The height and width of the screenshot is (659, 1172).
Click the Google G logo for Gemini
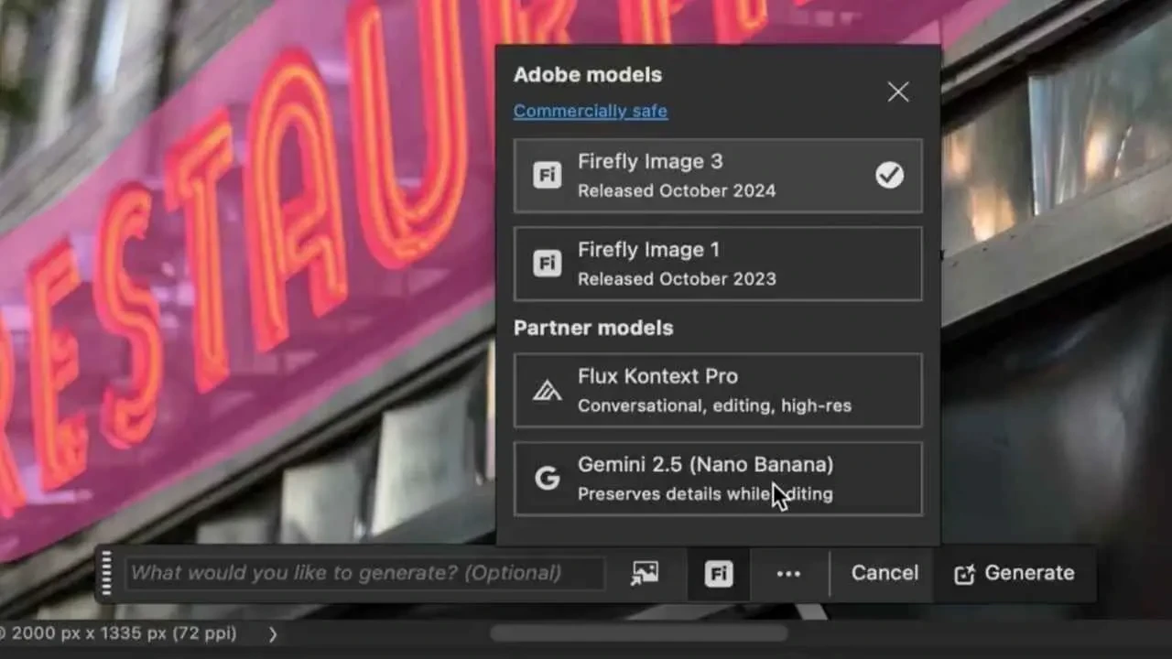547,479
